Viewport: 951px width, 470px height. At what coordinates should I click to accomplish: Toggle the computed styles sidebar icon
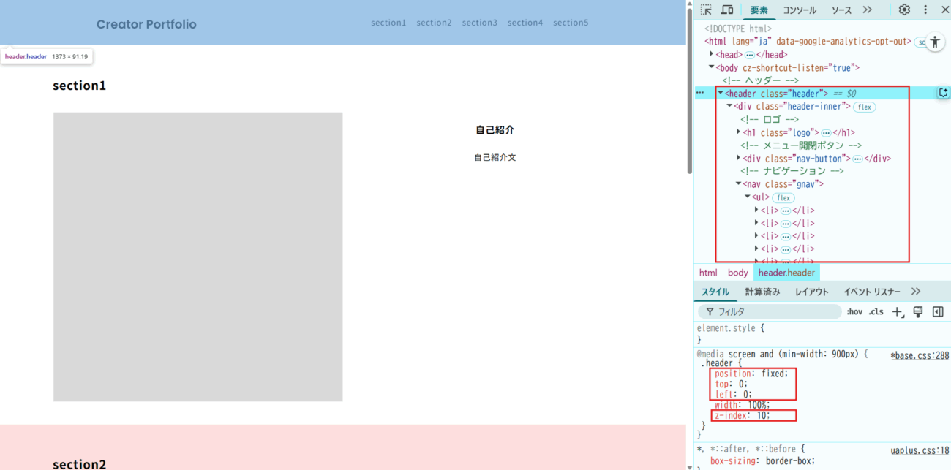click(938, 312)
